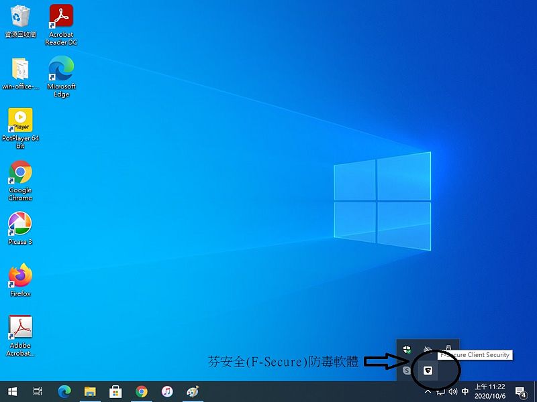
Task: Select the win-office folder icon
Action: tap(20, 74)
